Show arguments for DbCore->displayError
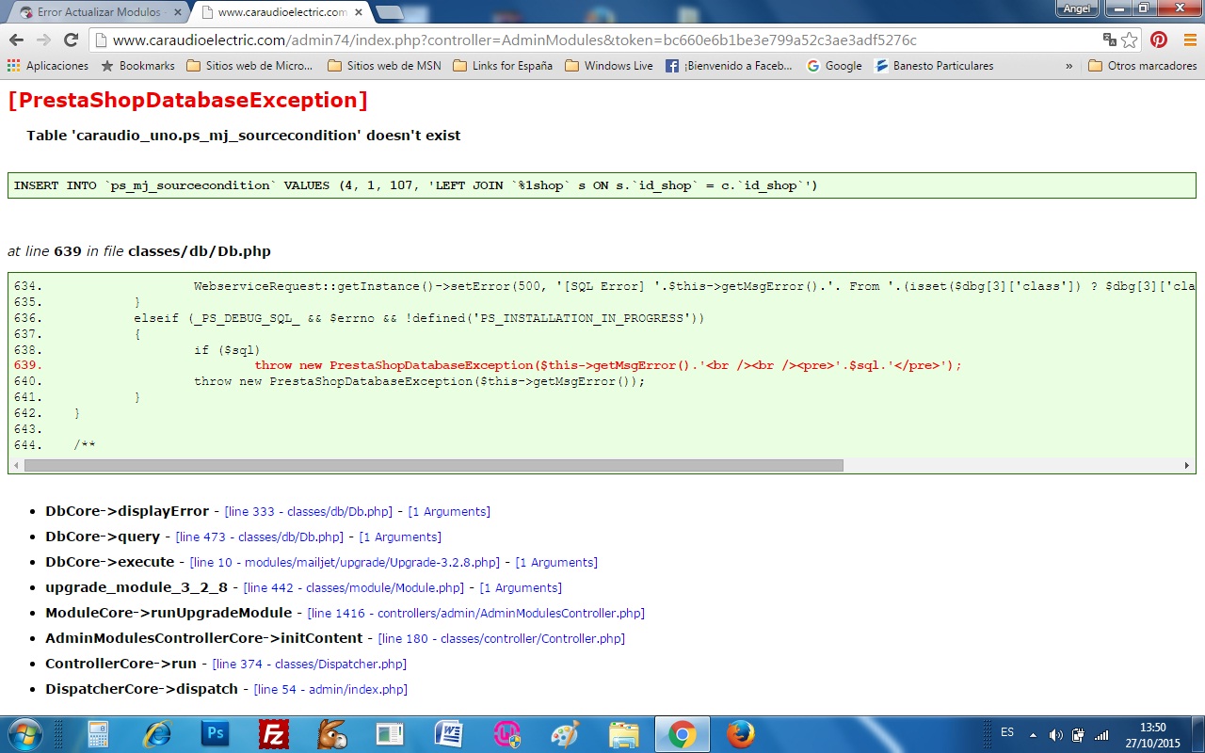Image resolution: width=1205 pixels, height=753 pixels. point(449,511)
